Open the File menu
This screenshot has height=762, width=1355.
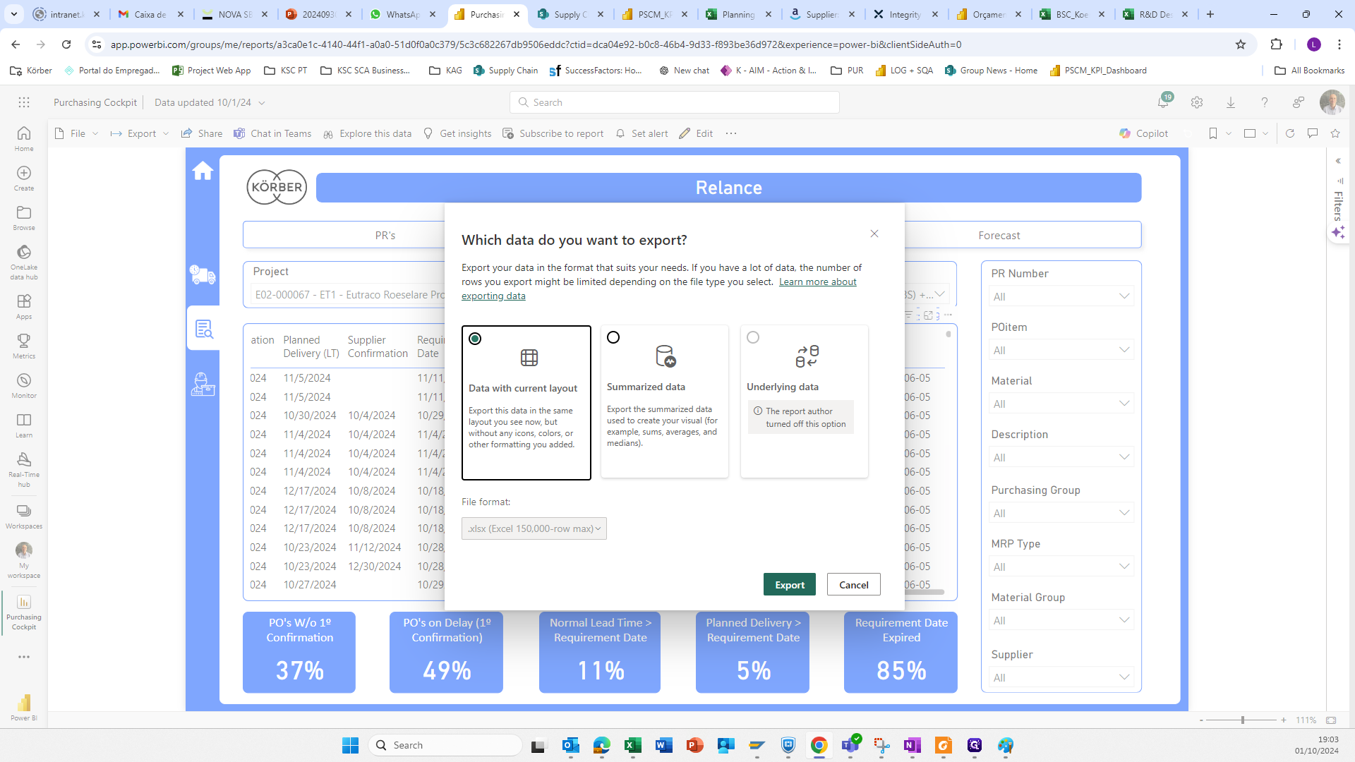(76, 133)
